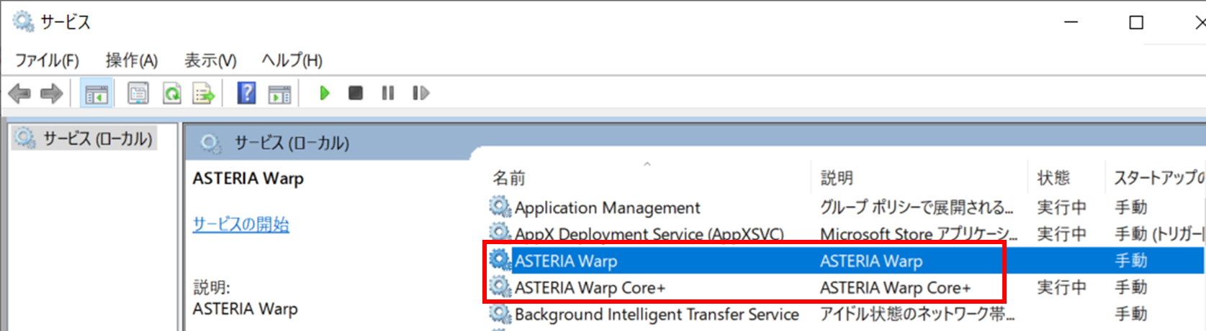Open the 操作(A) menu
The image size is (1206, 331).
pyautogui.click(x=131, y=60)
